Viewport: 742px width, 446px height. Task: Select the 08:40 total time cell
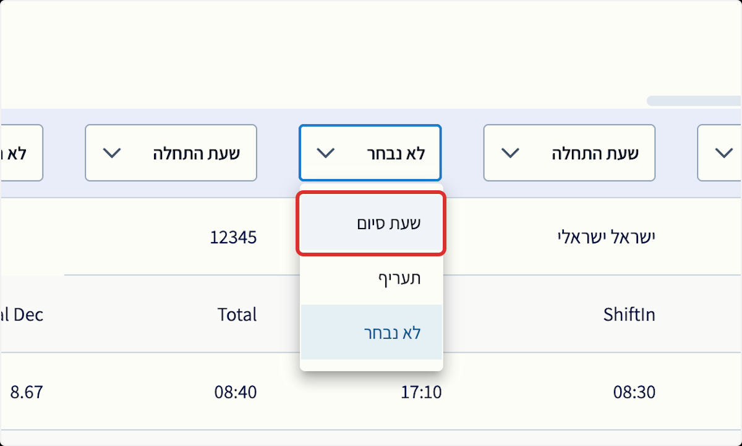pos(236,392)
